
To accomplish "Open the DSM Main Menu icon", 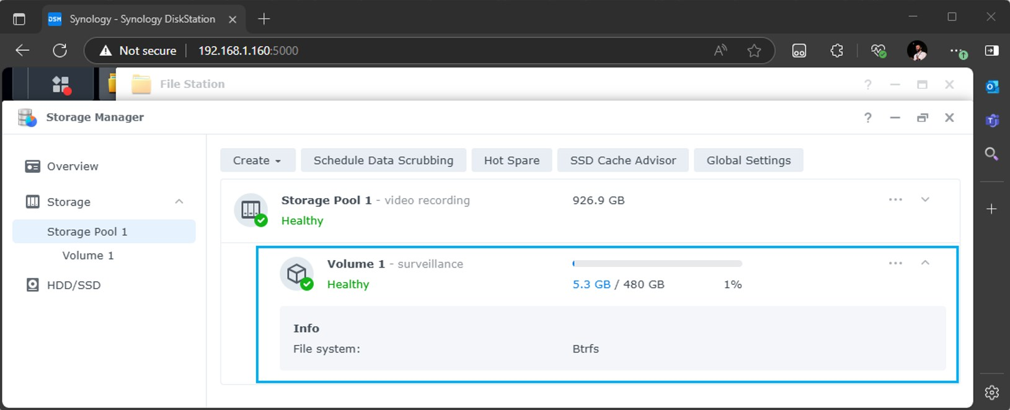I will click(x=61, y=84).
